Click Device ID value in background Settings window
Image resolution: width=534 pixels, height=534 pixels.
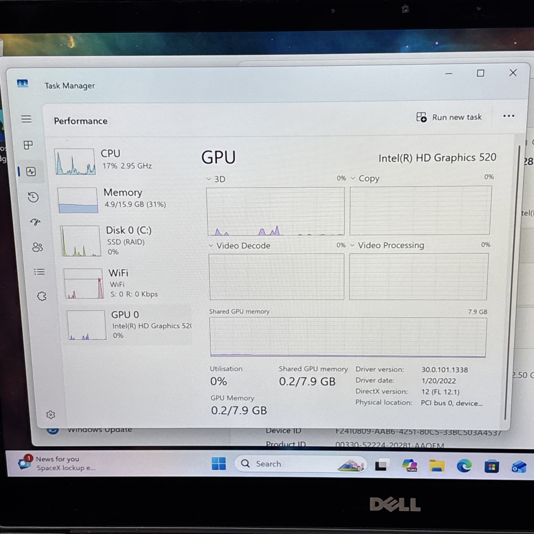click(x=419, y=432)
